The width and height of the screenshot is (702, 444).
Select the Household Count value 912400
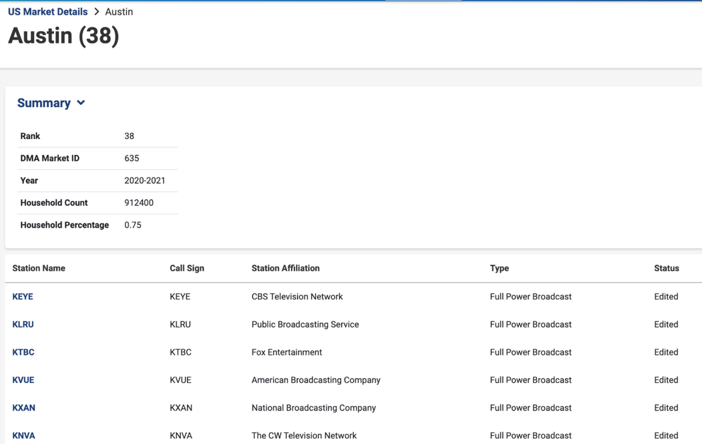139,203
